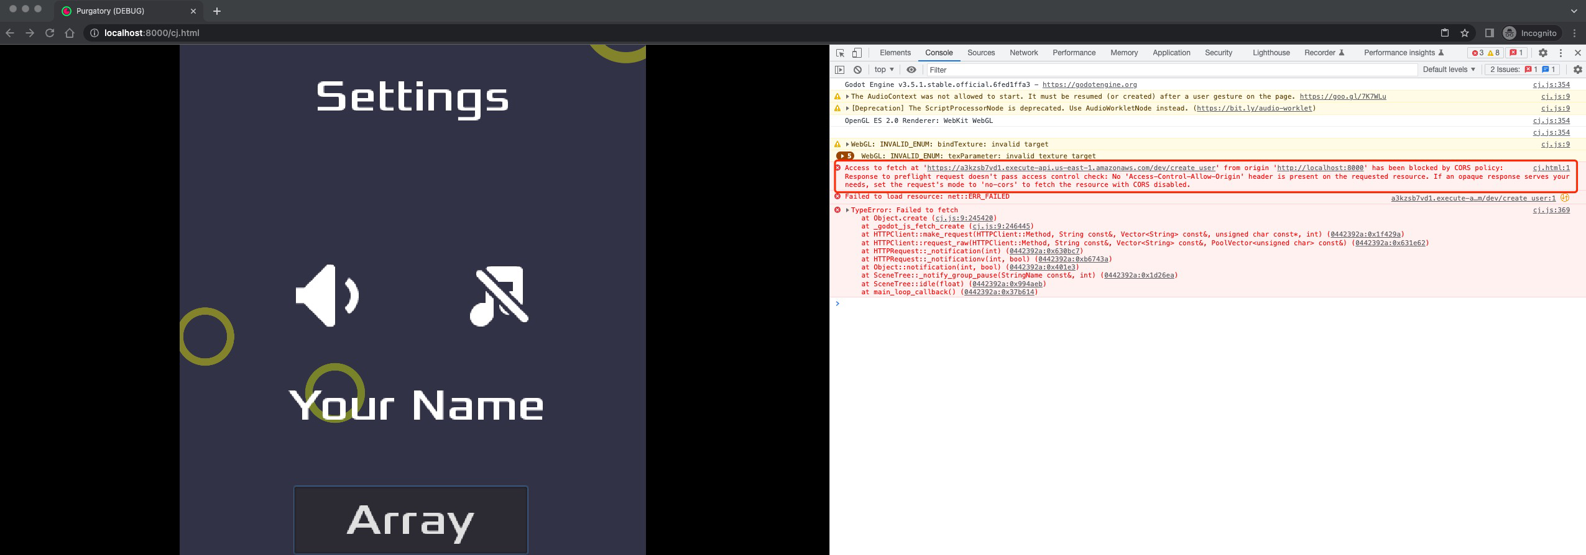Image resolution: width=1586 pixels, height=555 pixels.
Task: Open console settings gear beside issues
Action: click(x=1577, y=70)
